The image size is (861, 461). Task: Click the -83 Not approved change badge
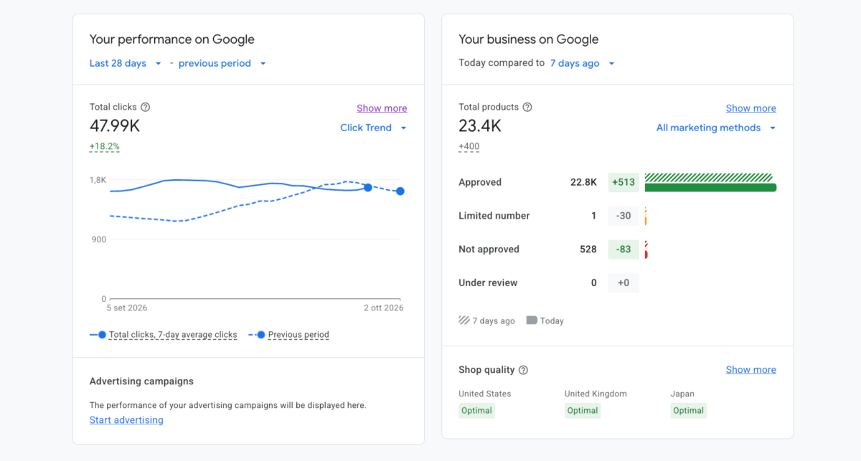coord(624,249)
